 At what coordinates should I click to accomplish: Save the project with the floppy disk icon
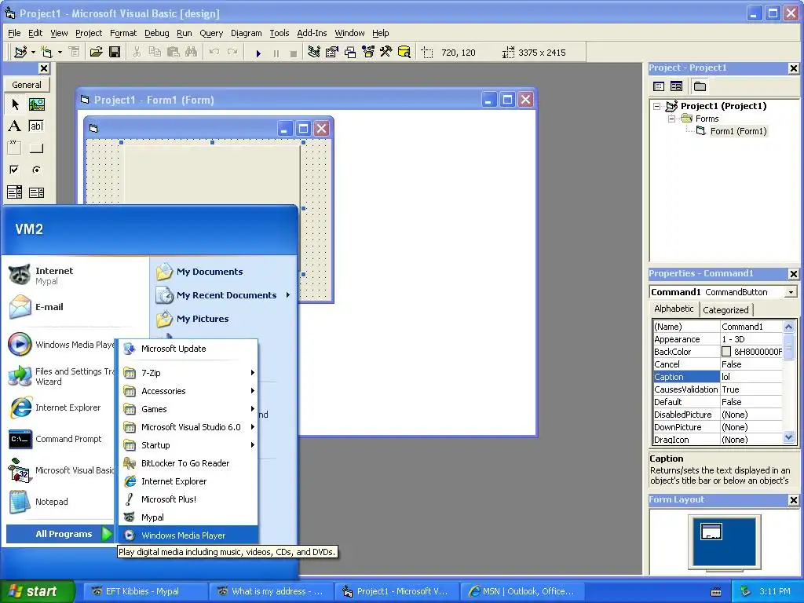pos(115,52)
